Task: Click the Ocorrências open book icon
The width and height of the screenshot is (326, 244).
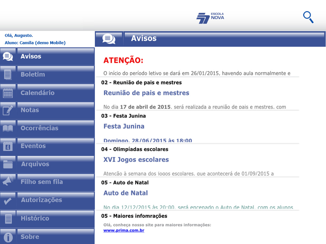Action: pos(8,128)
